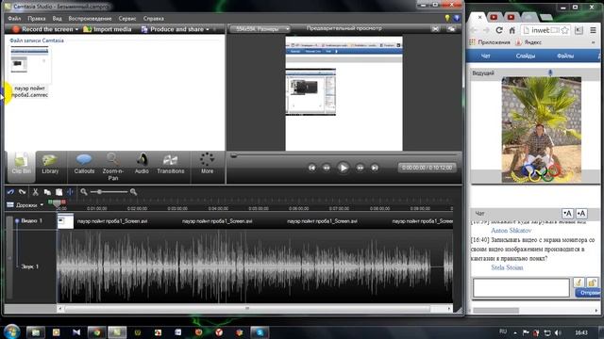Click Import media button
604x339 pixels.
[x=107, y=29]
